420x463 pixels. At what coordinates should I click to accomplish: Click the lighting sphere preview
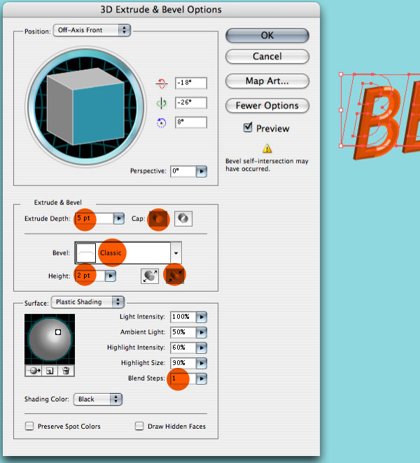(50, 339)
